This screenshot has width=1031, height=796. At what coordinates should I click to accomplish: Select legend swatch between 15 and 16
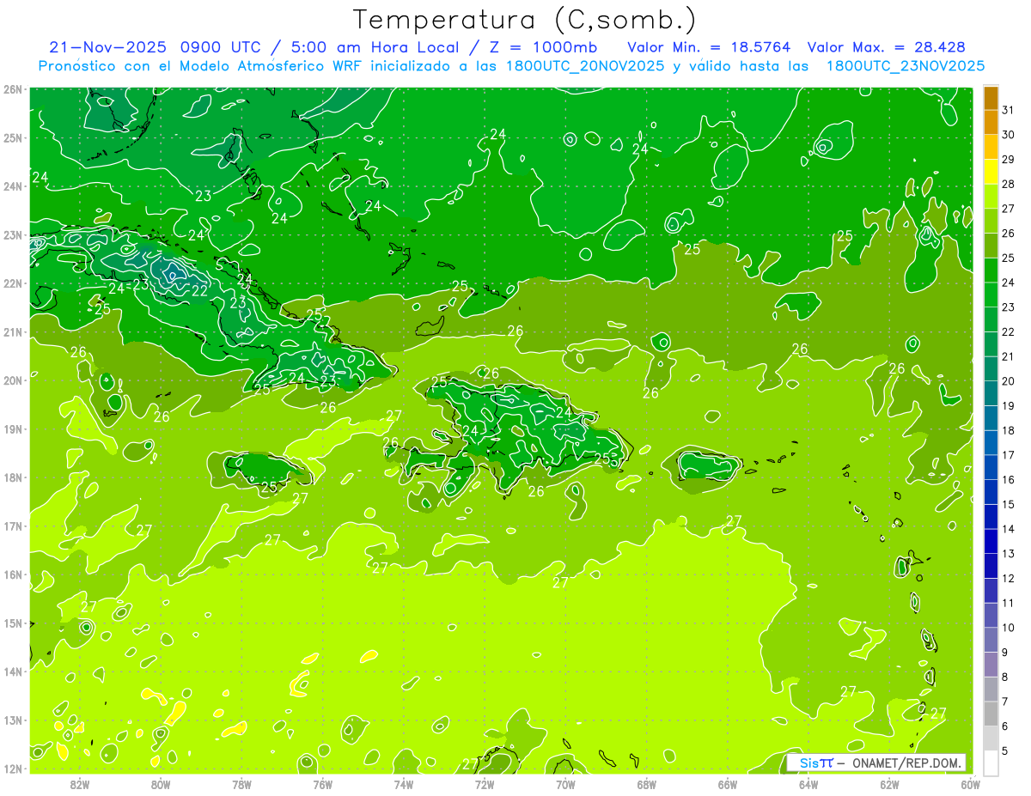click(x=991, y=492)
